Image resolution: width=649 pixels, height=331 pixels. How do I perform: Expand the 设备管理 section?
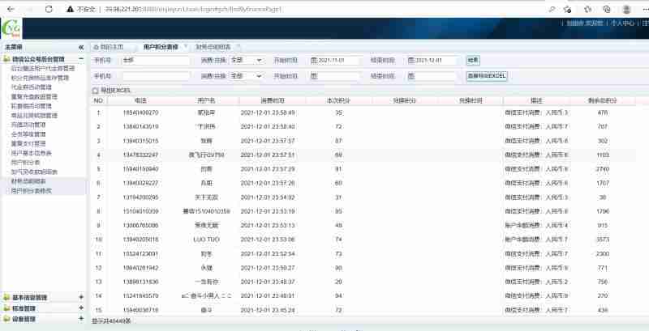[80, 318]
